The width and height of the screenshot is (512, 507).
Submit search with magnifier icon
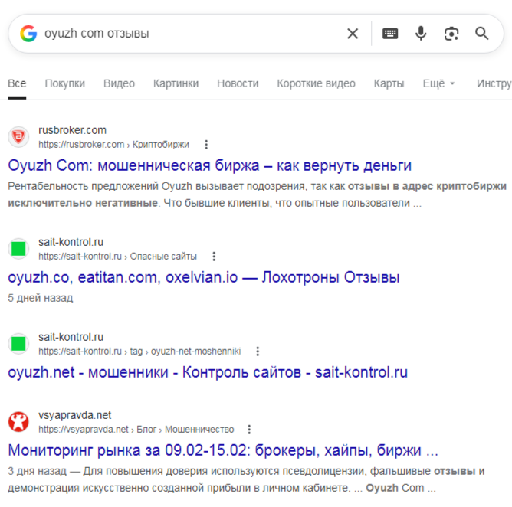(x=482, y=34)
